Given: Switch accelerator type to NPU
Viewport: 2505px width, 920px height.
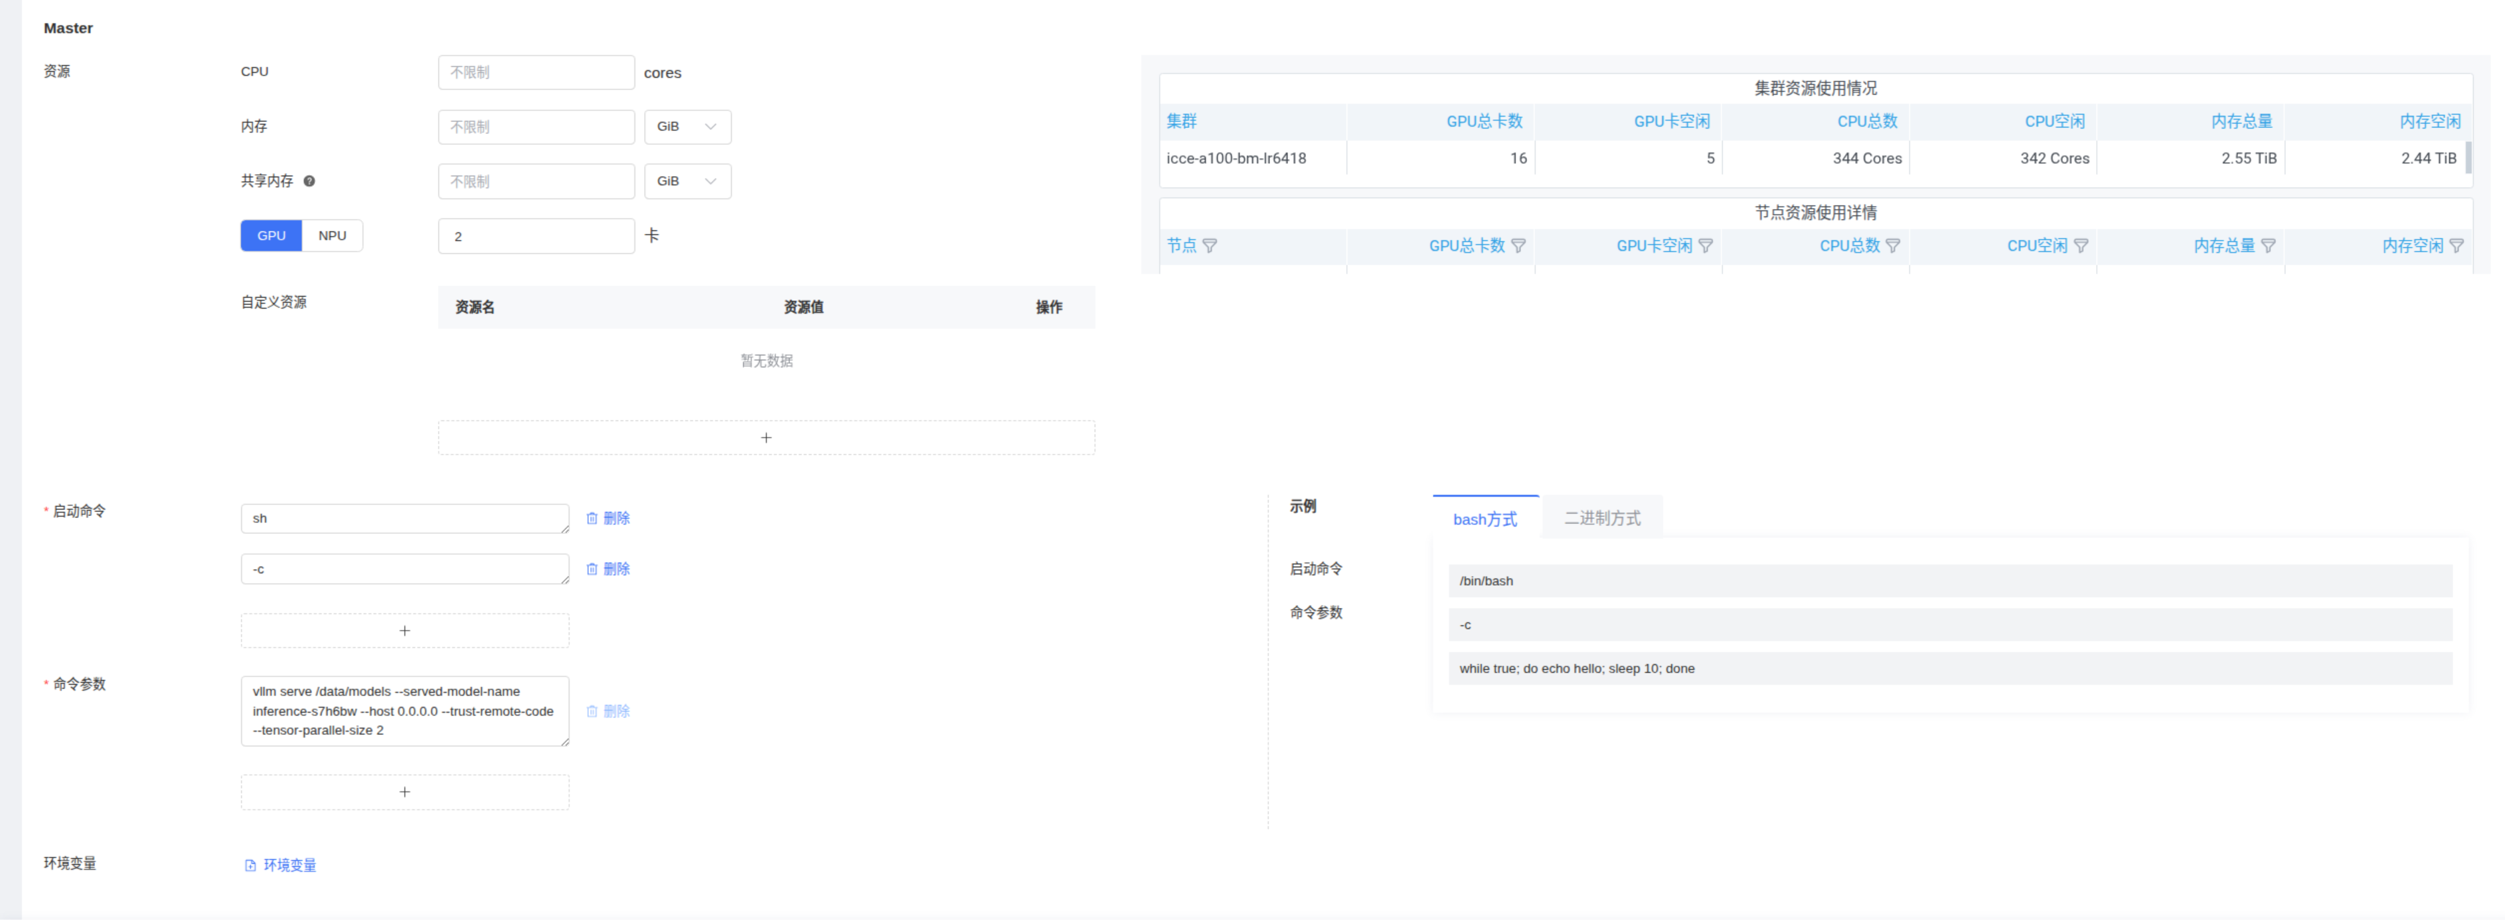Looking at the screenshot, I should (x=331, y=235).
